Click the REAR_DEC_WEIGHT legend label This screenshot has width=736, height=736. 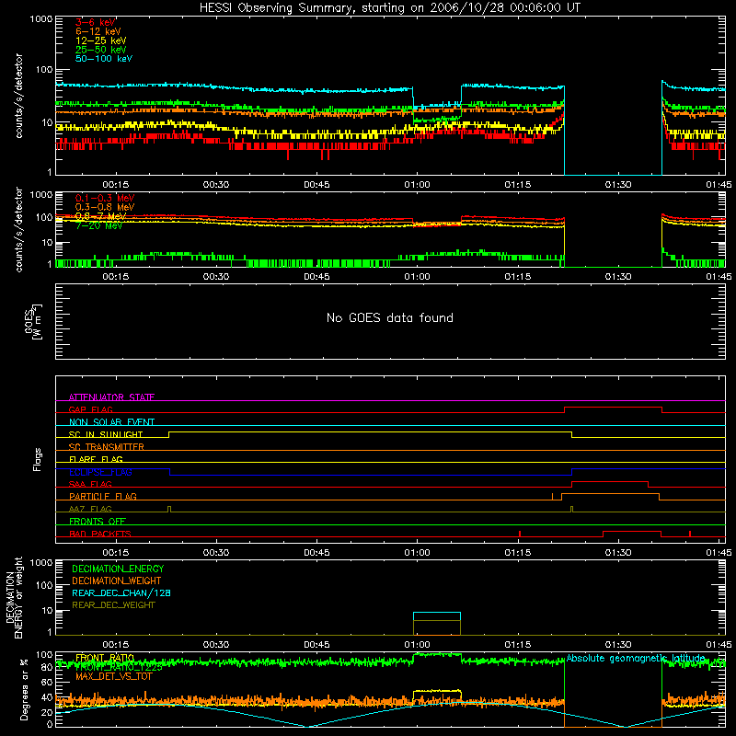[113, 605]
